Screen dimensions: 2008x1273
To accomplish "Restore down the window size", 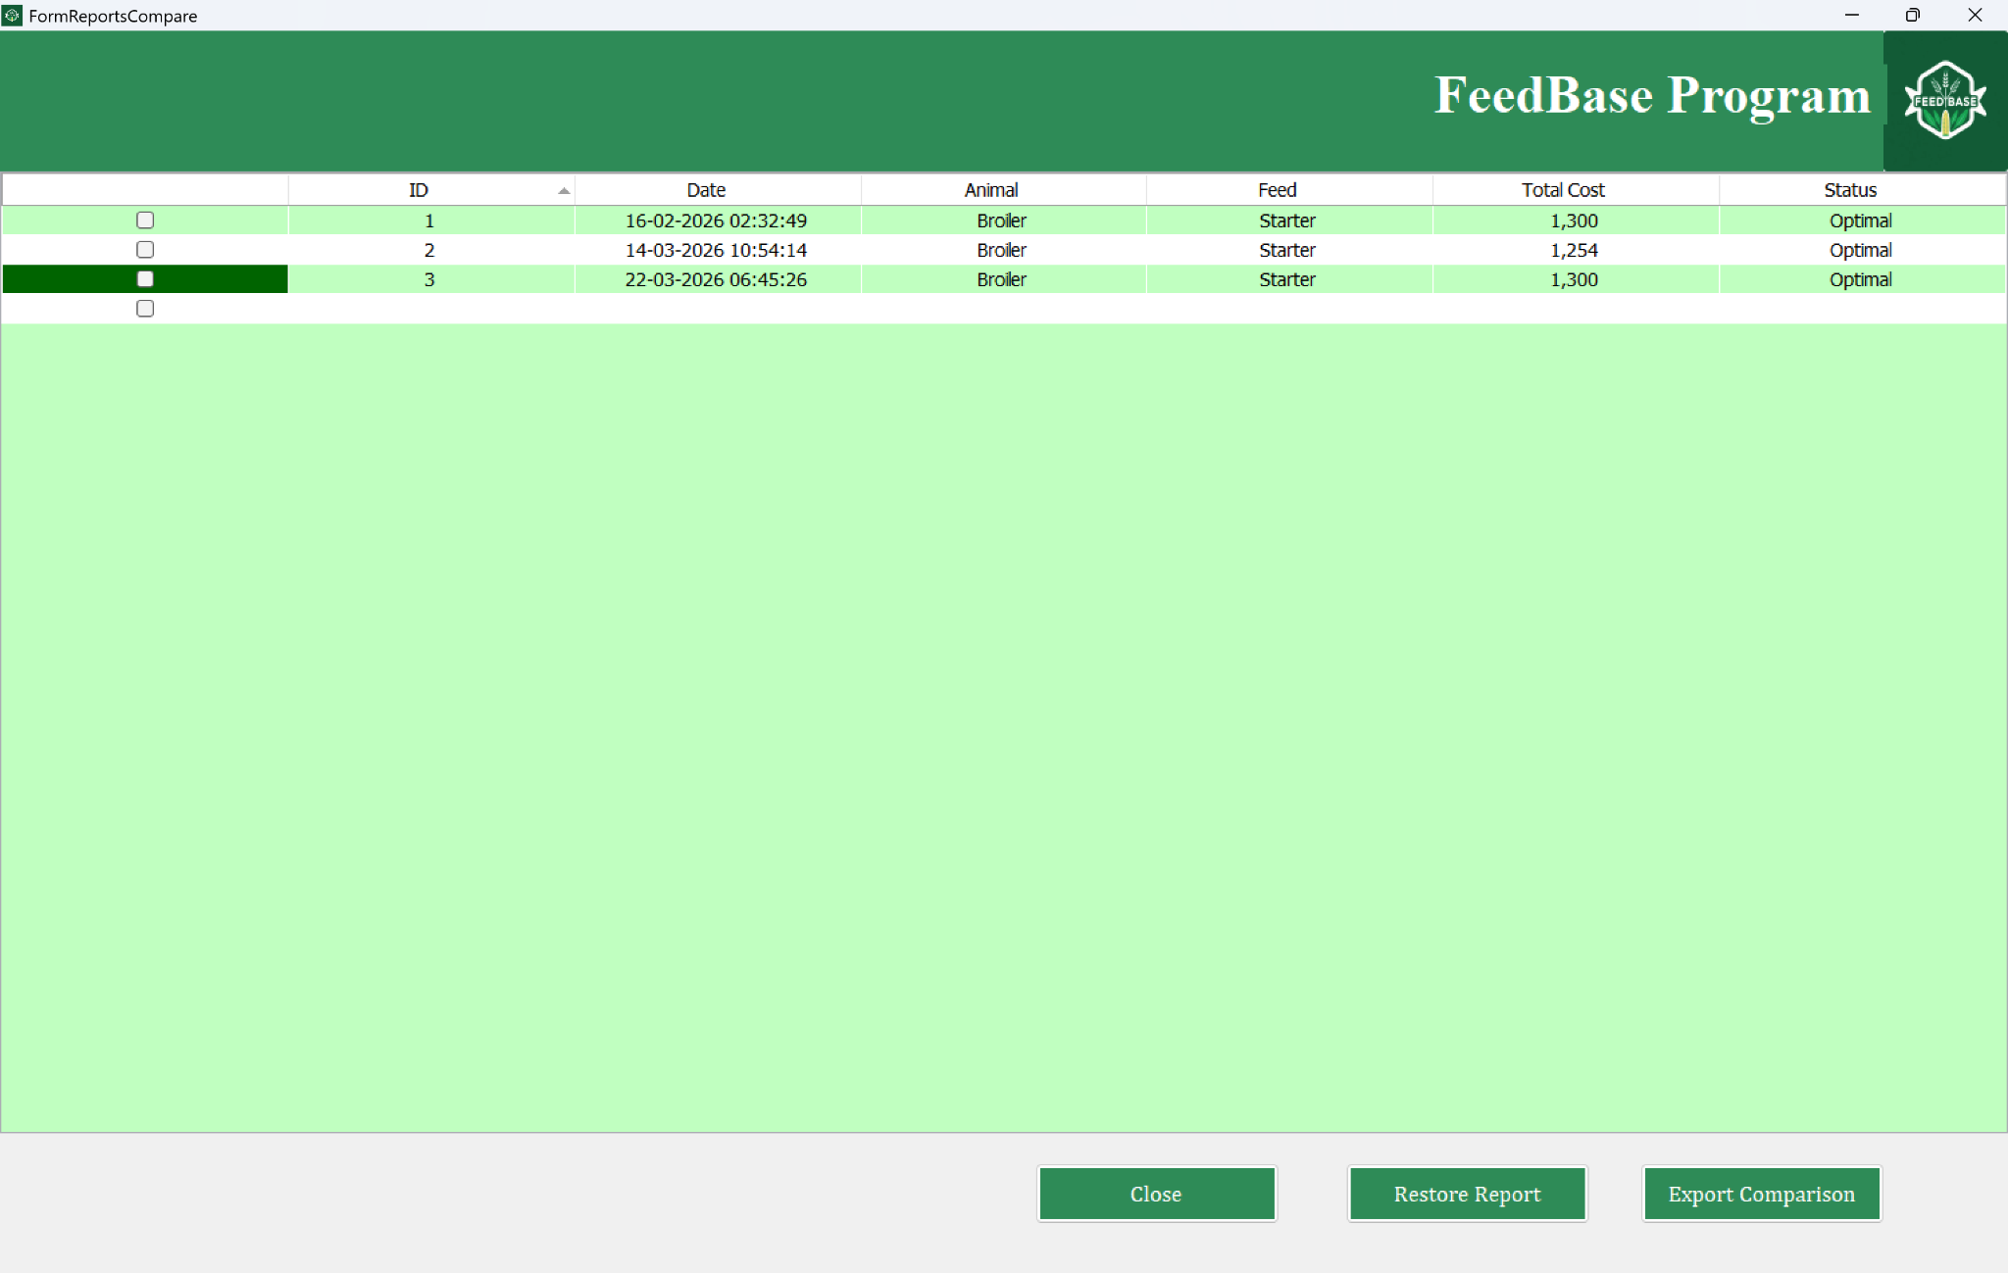I will point(1912,16).
